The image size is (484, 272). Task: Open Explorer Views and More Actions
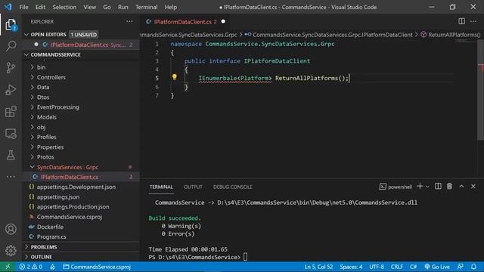(129, 21)
